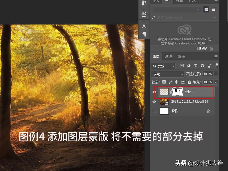Filter layers by adjustment layer icon

189,66
